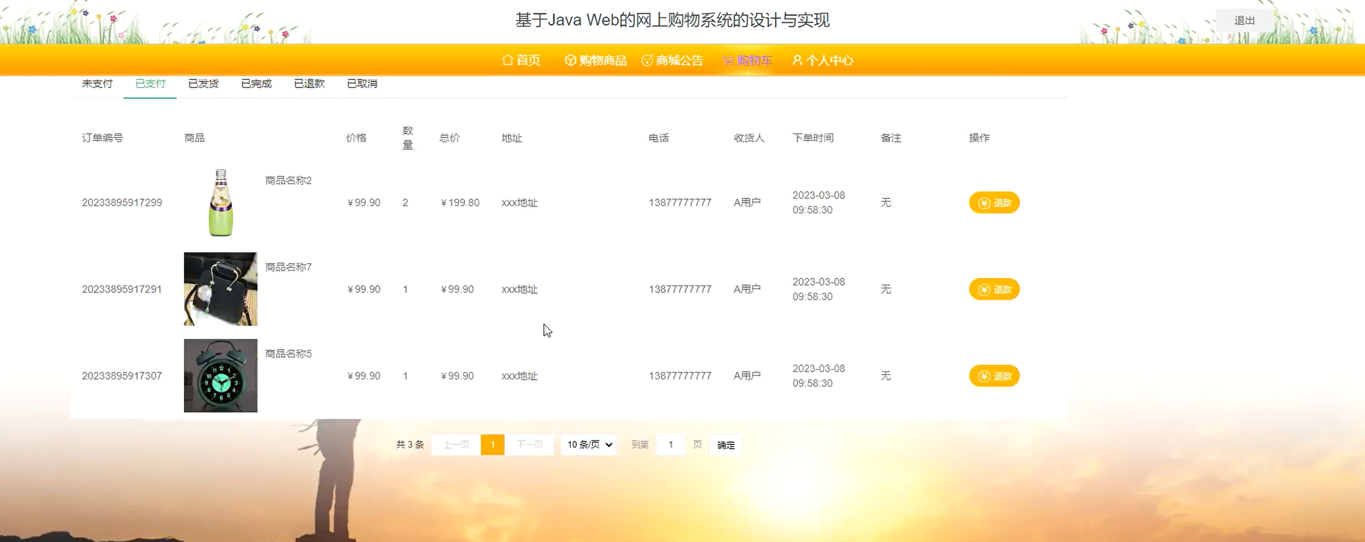Expand the 10 条/页 page size dropdown
The image size is (1365, 542).
coord(589,445)
